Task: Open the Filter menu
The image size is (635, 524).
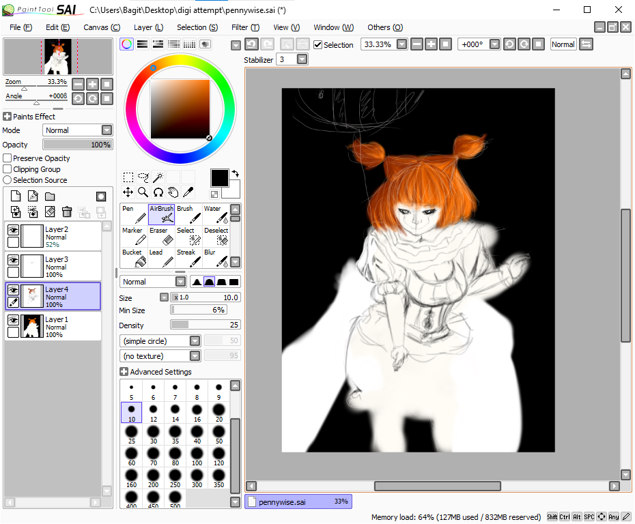Action: pyautogui.click(x=245, y=27)
